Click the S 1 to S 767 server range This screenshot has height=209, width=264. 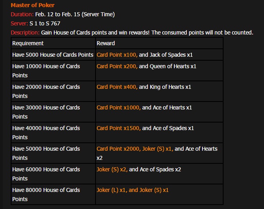(45, 23)
